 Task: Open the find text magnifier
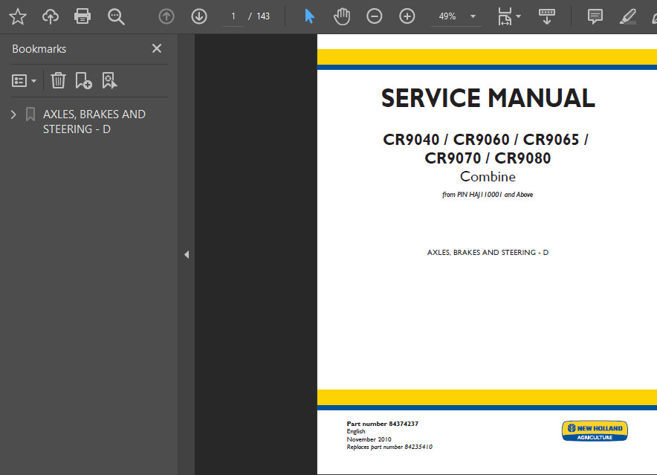116,17
